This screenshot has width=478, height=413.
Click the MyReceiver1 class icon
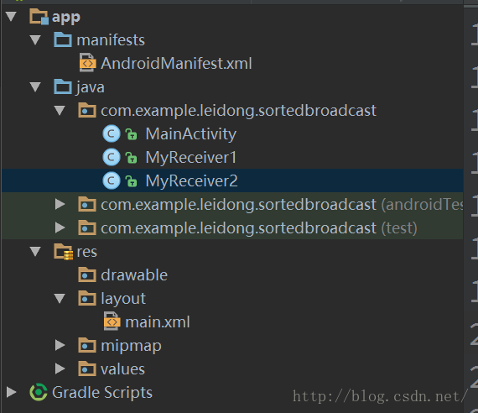[112, 157]
